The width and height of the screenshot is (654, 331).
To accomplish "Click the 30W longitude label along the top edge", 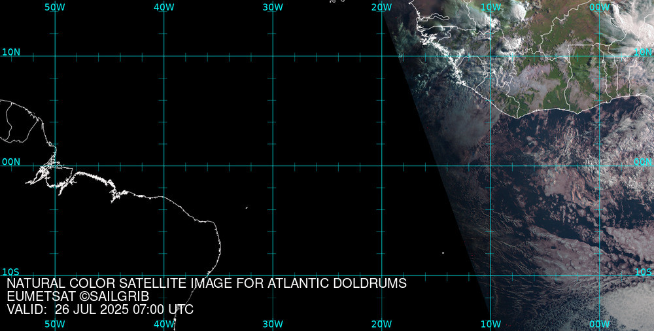I will point(273,7).
